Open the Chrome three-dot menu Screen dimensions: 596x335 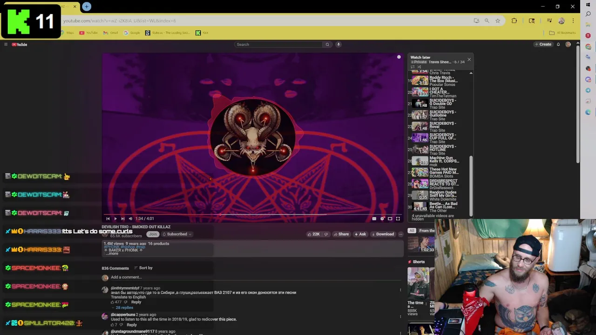pos(573,20)
